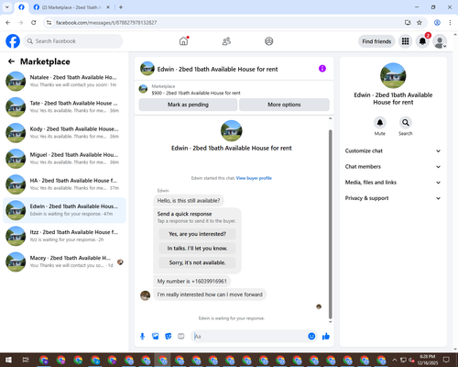Click the browser reload button
458x367 pixels.
[34, 22]
